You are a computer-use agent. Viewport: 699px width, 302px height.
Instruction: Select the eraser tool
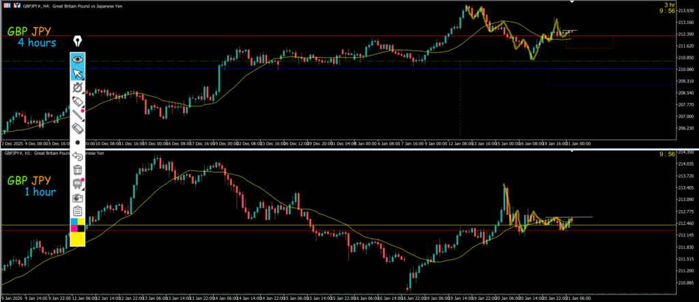coord(78,128)
